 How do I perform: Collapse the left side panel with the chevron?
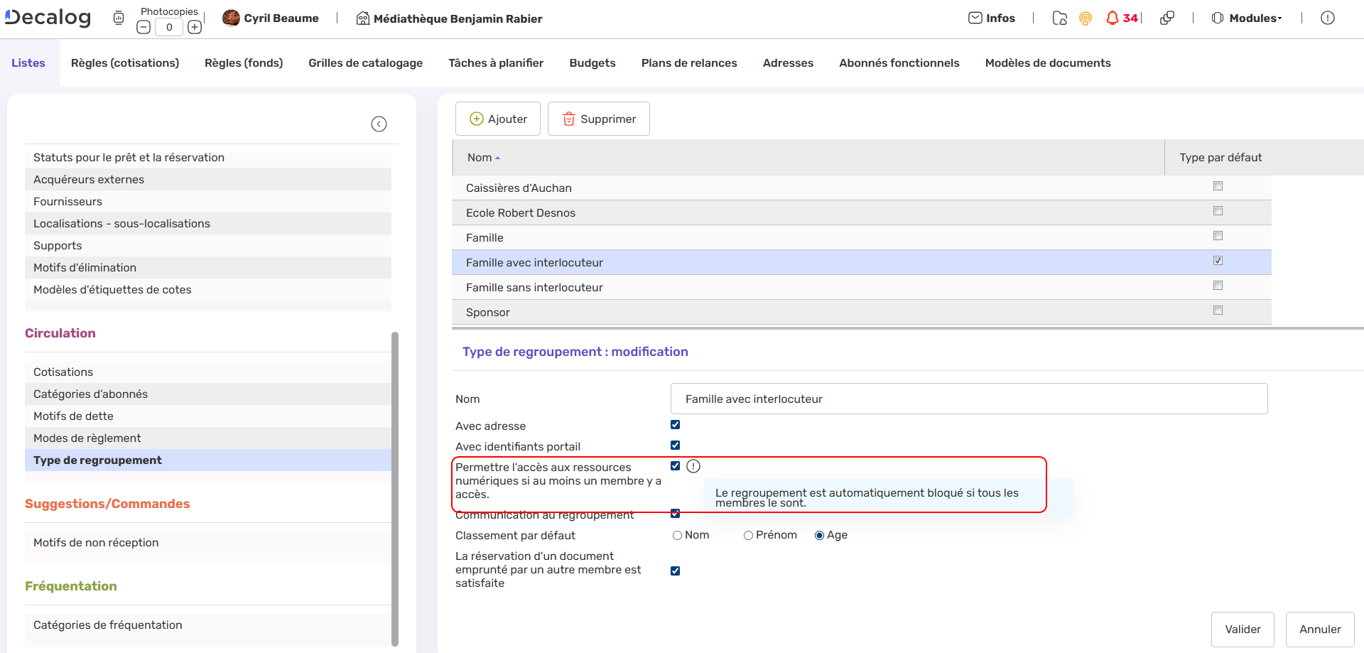tap(379, 124)
